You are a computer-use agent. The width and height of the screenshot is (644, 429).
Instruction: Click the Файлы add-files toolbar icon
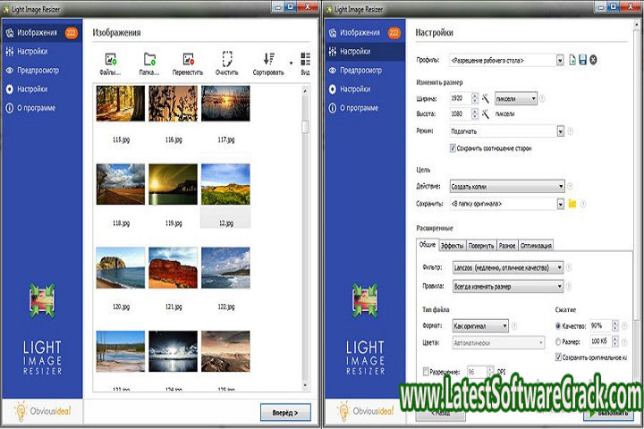[110, 60]
